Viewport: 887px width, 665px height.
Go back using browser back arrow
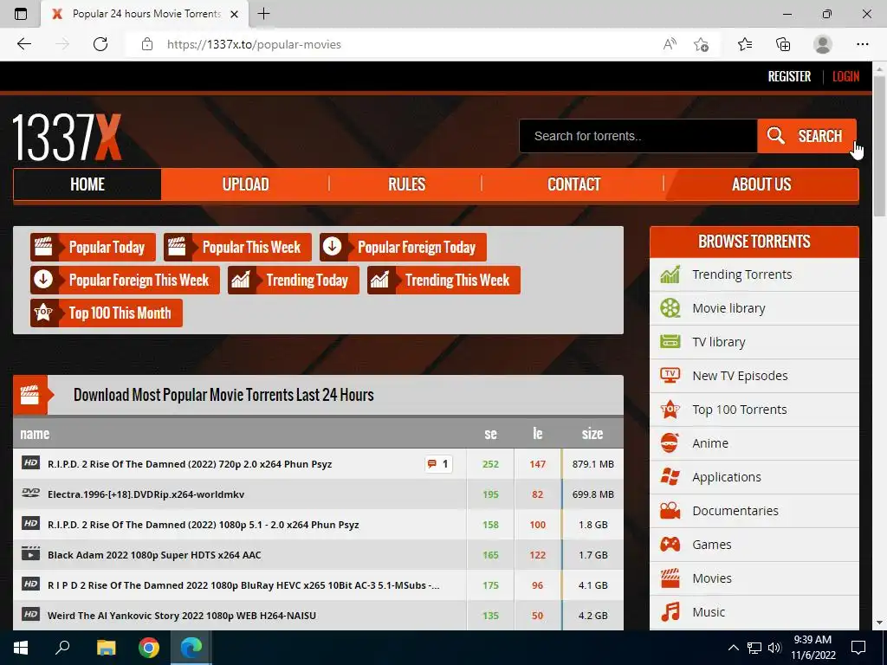pos(23,44)
